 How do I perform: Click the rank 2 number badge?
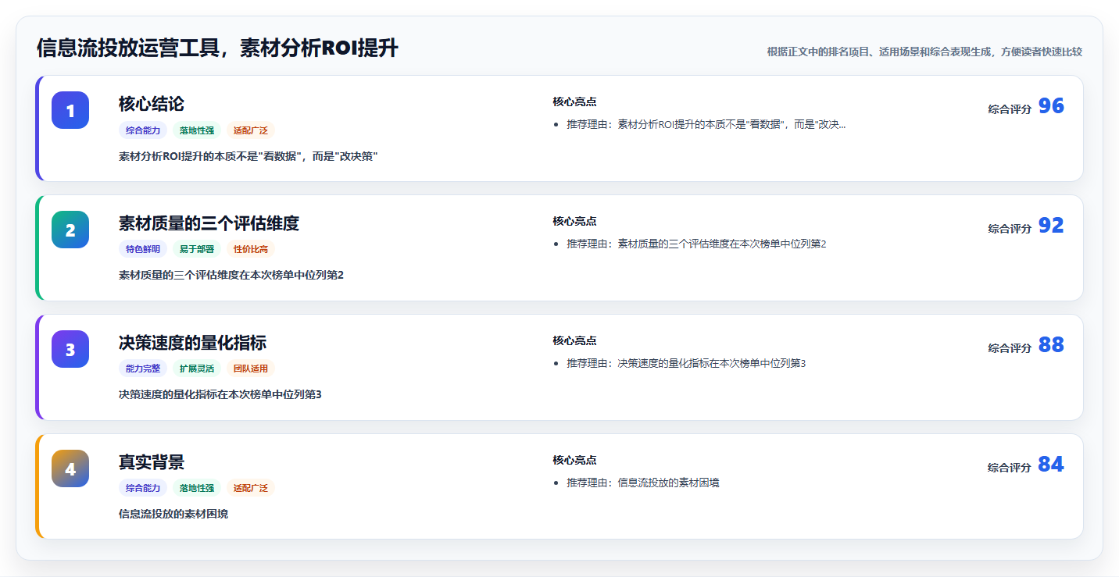click(70, 230)
